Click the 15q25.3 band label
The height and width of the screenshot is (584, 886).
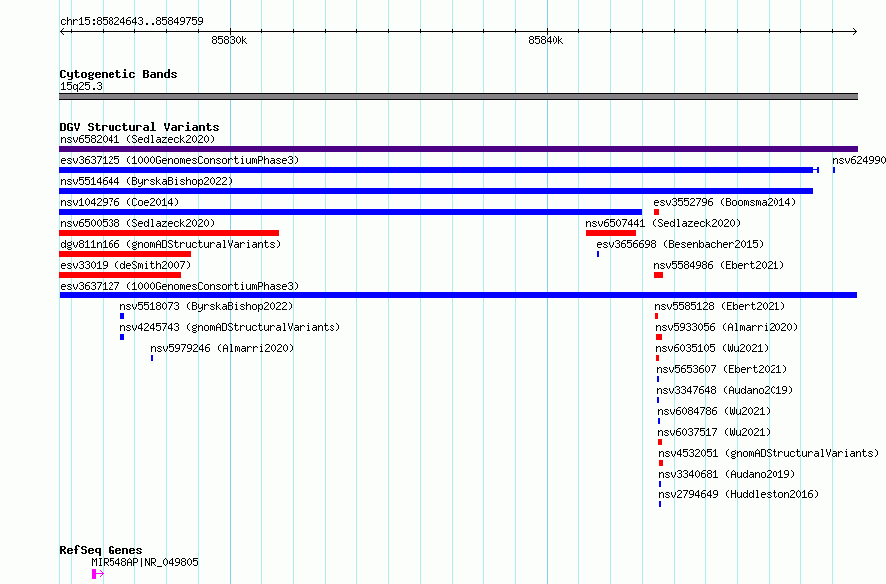(x=81, y=86)
